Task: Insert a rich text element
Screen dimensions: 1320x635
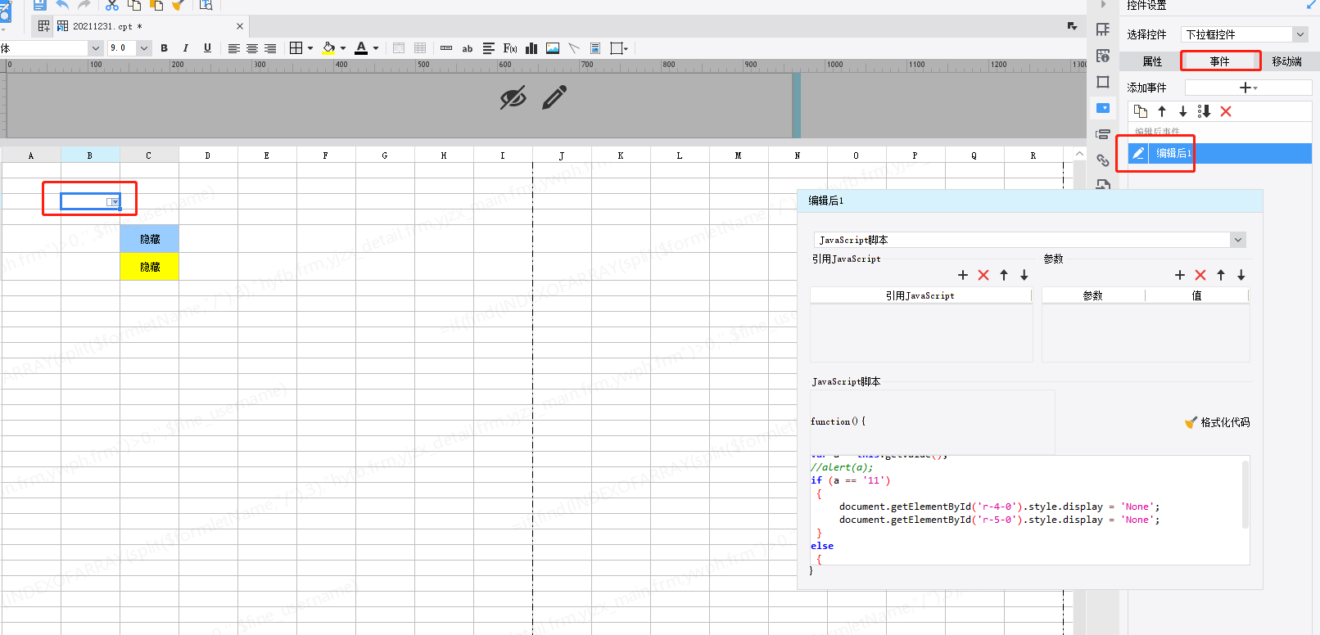Action: click(x=489, y=48)
